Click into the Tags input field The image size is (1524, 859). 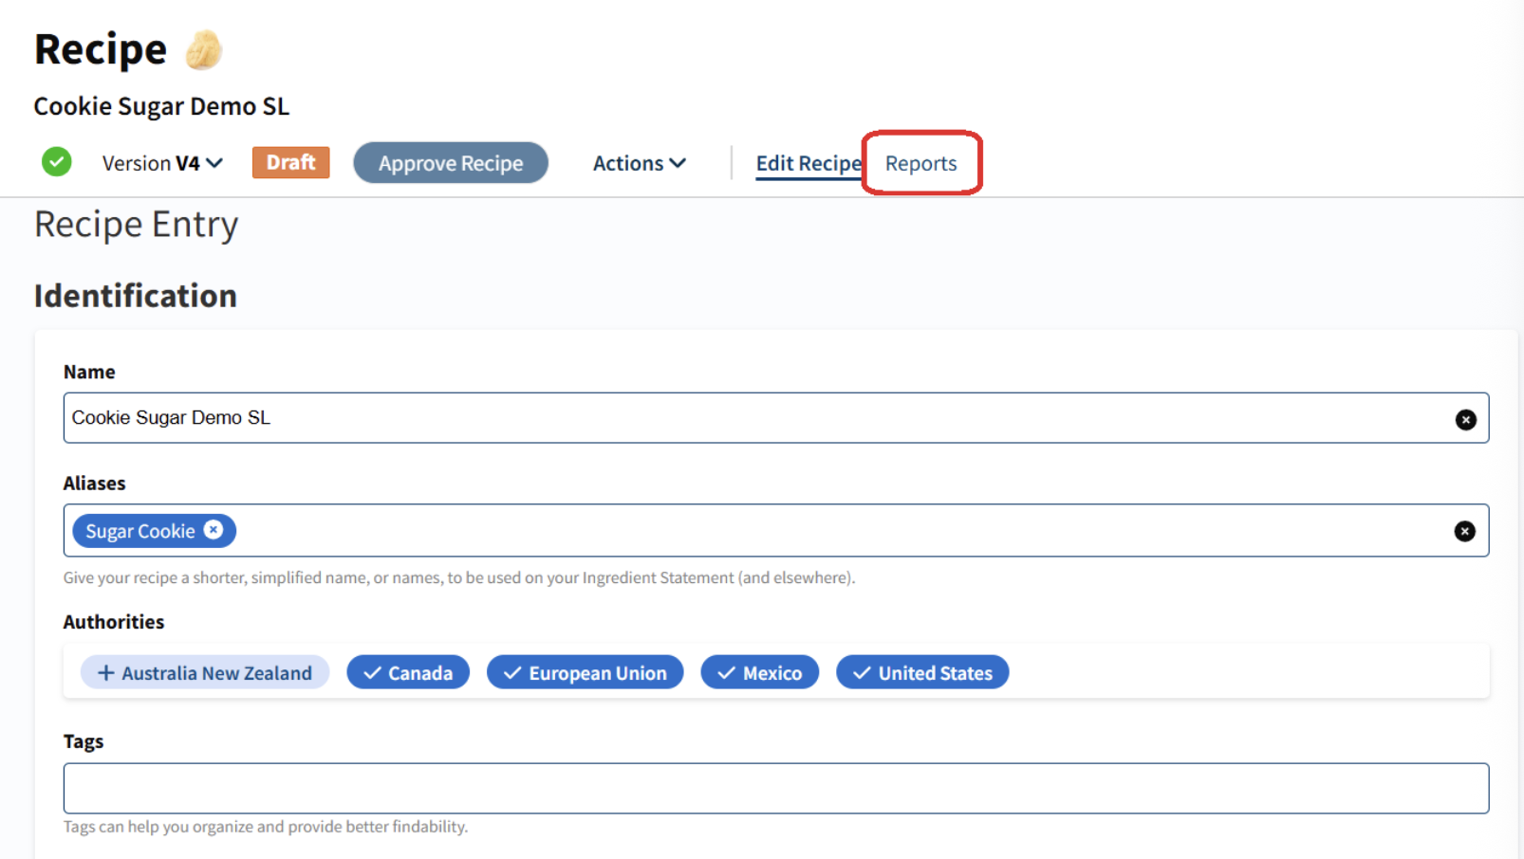tap(775, 788)
